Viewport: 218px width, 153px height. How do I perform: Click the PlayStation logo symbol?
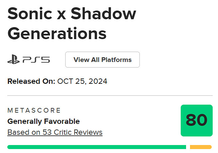pyautogui.click(x=13, y=60)
